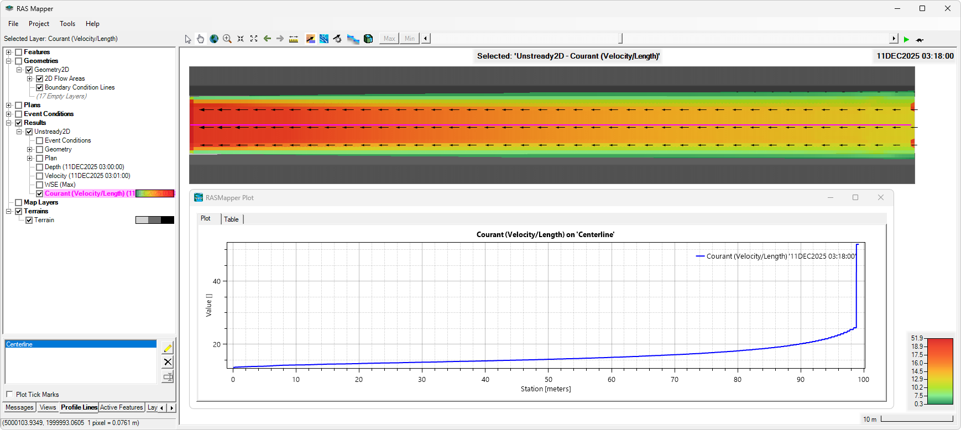The image size is (961, 430).
Task: Click the zoom to previous collapse-arrows icon
Action: [241, 39]
